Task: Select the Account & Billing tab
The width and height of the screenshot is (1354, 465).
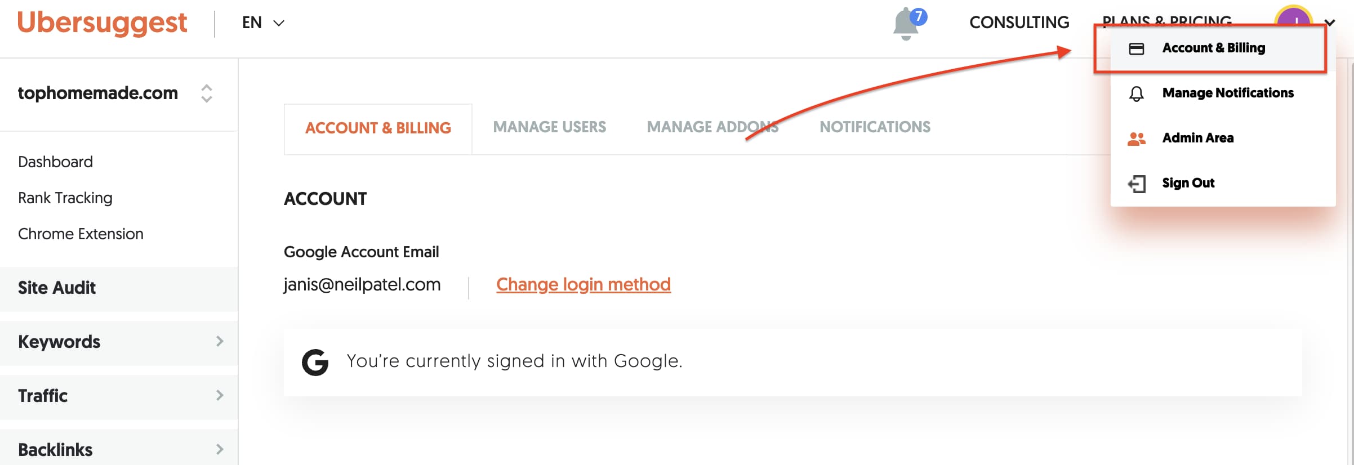Action: pyautogui.click(x=378, y=128)
